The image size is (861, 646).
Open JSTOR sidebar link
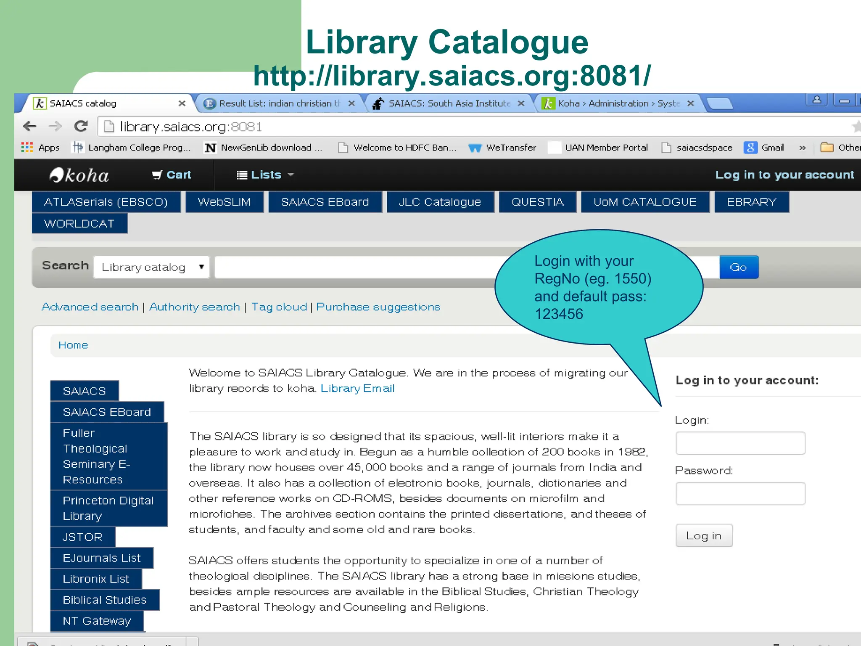83,537
